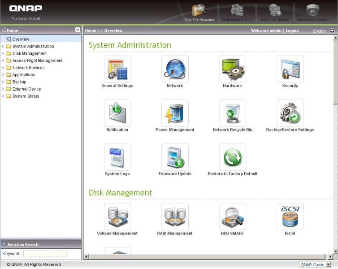Launch Web File Manager

[199, 12]
